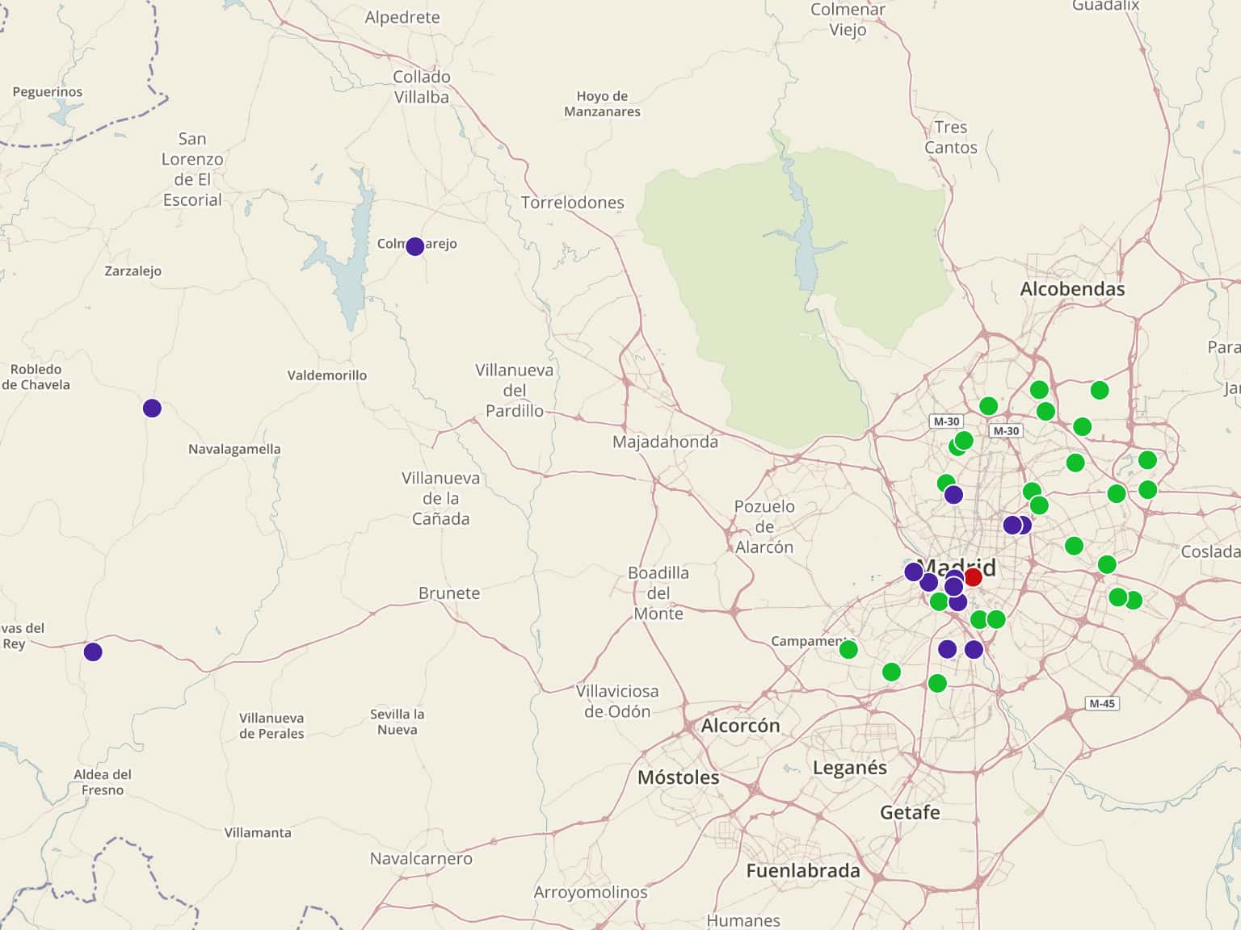The width and height of the screenshot is (1241, 930).
Task: Select the Móstoles city label
Action: pyautogui.click(x=678, y=777)
